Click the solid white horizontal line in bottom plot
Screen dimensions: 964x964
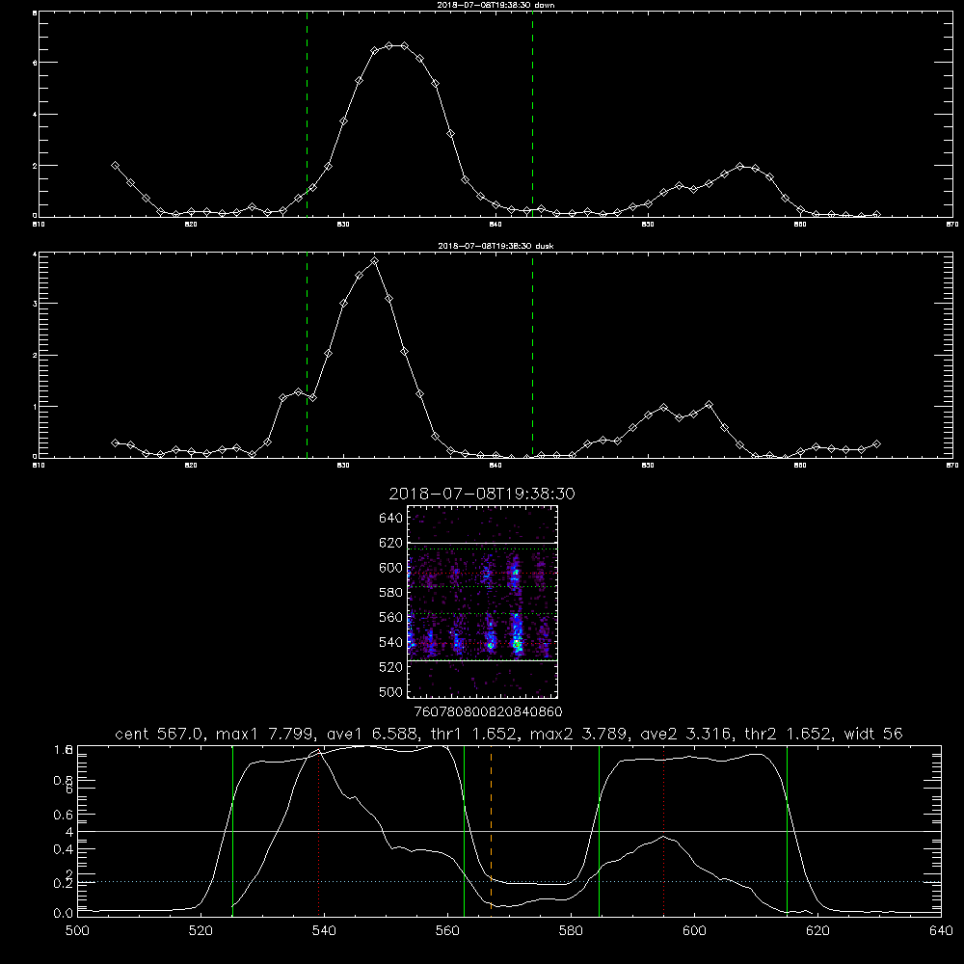coord(509,831)
